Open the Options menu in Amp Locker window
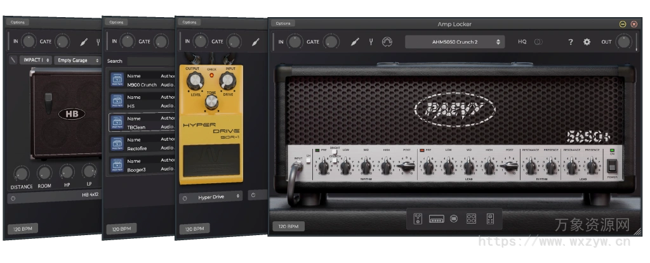 pos(283,23)
